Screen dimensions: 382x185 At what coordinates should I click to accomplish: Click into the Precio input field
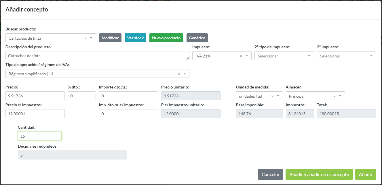35,96
